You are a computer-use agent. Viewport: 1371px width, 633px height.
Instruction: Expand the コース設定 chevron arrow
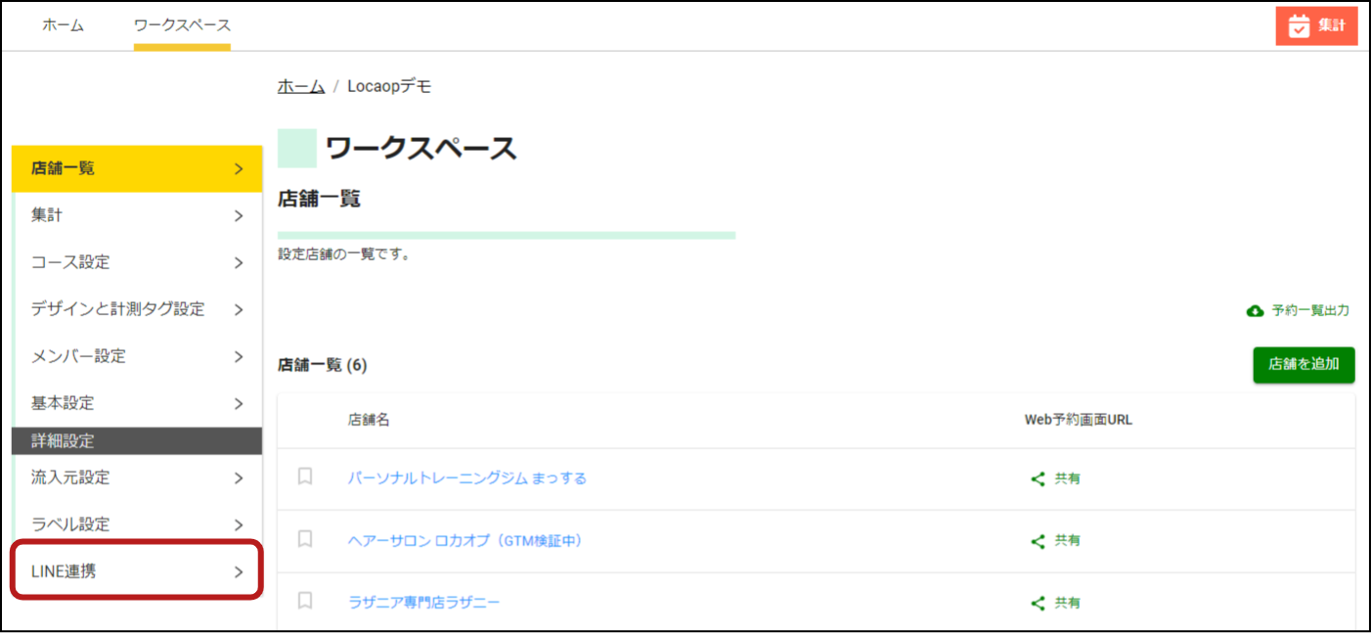[239, 263]
